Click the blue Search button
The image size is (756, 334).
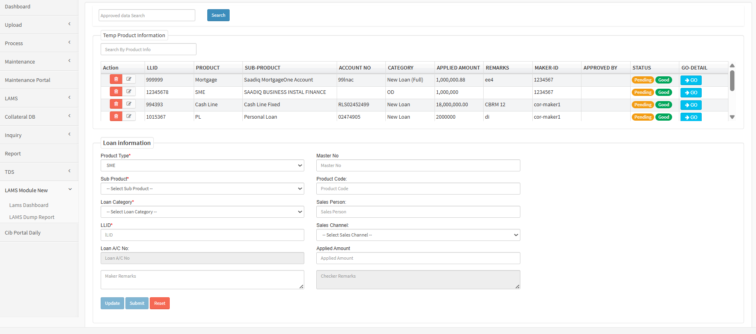tap(218, 15)
